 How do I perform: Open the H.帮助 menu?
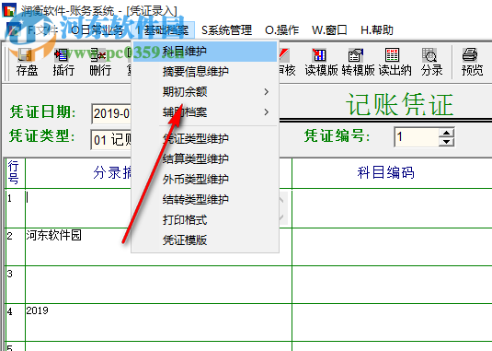377,30
